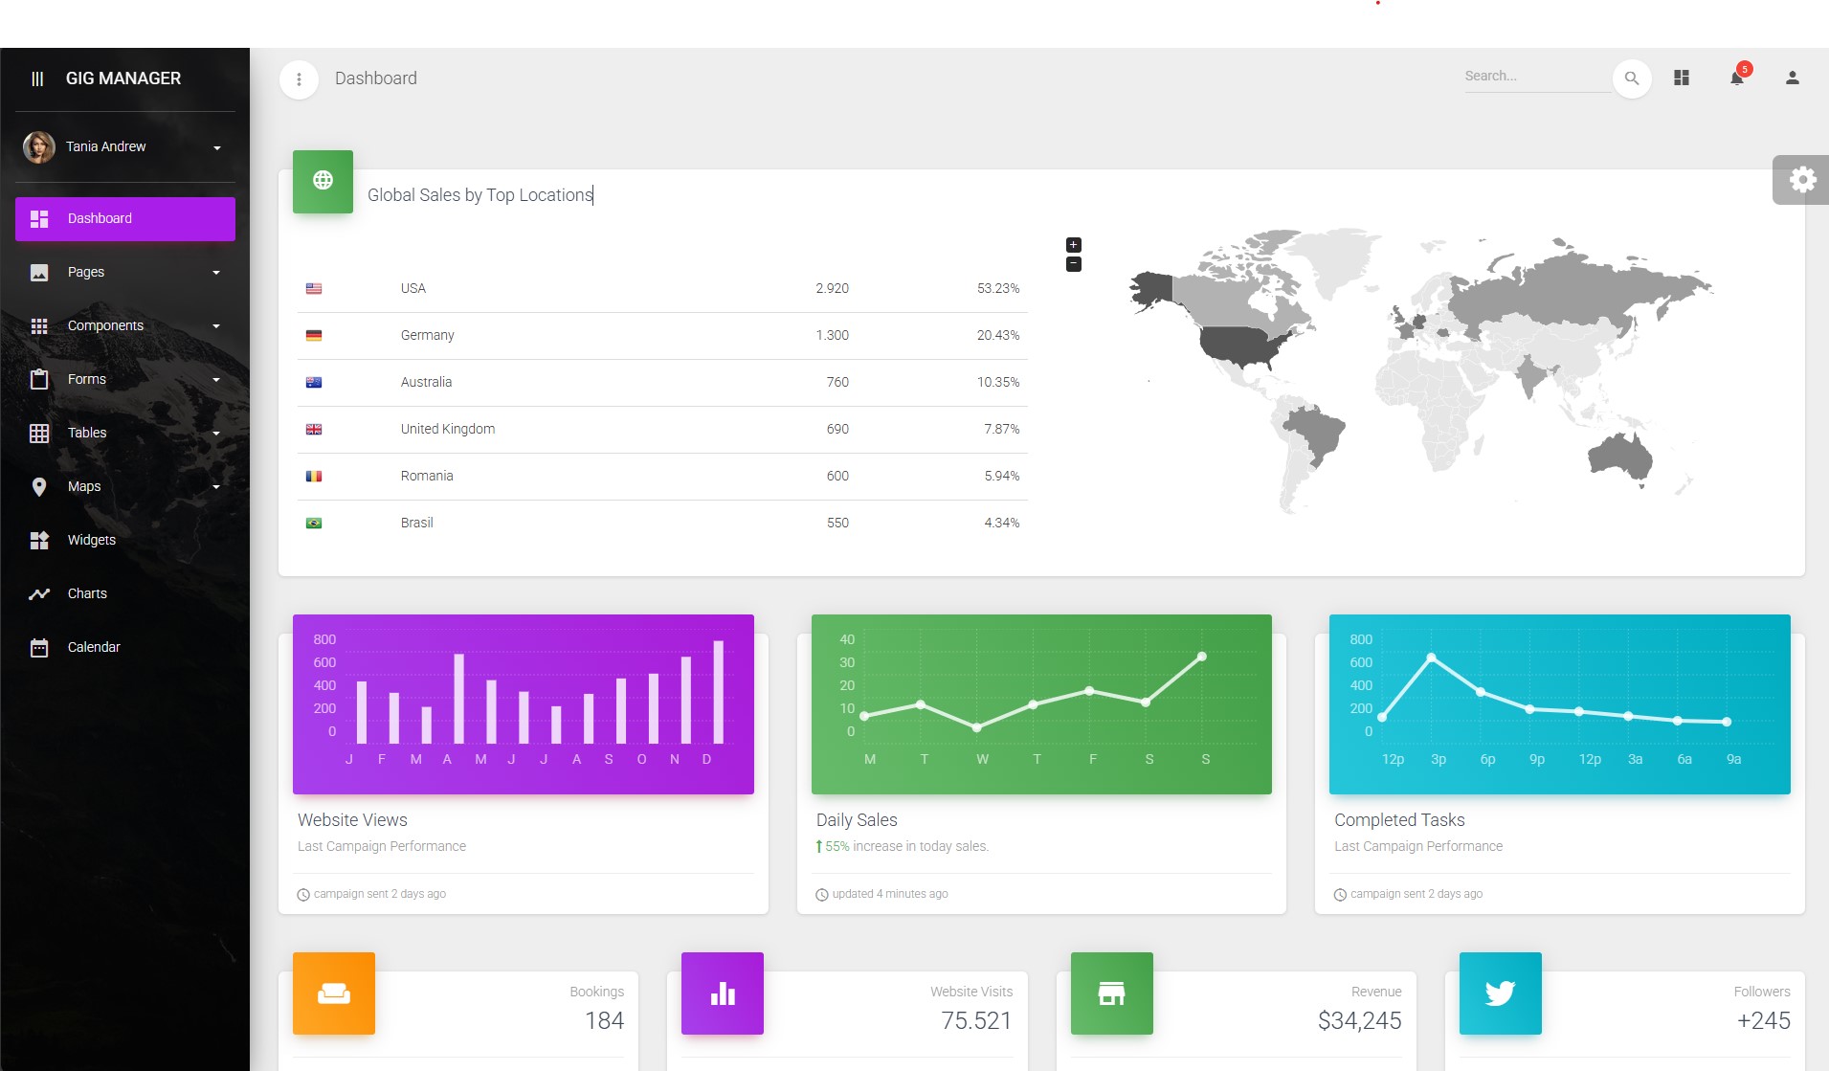1829x1071 pixels.
Task: Zoom out on the world map
Action: (x=1074, y=264)
